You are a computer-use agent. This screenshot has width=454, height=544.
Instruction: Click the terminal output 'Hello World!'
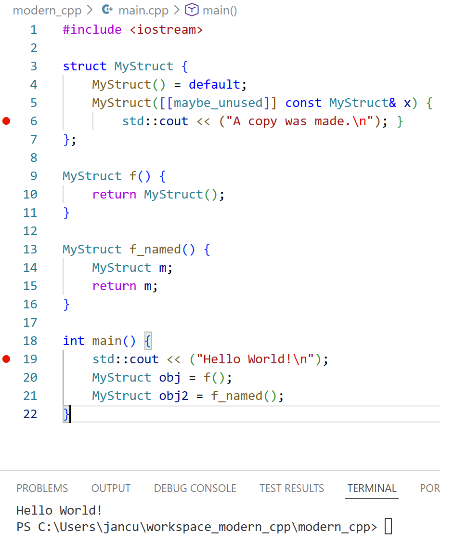tap(59, 510)
